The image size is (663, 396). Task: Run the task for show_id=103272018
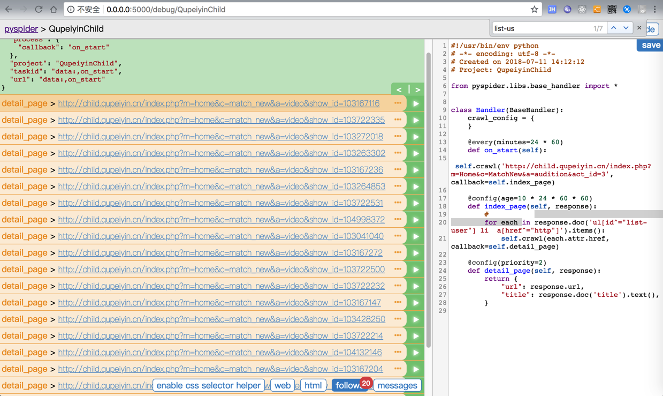click(x=416, y=137)
